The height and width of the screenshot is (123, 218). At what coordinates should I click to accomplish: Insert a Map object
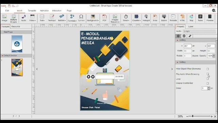[191, 18]
